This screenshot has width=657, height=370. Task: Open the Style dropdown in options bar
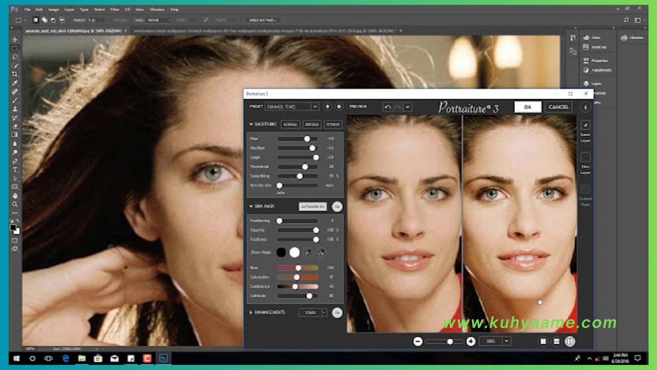159,20
